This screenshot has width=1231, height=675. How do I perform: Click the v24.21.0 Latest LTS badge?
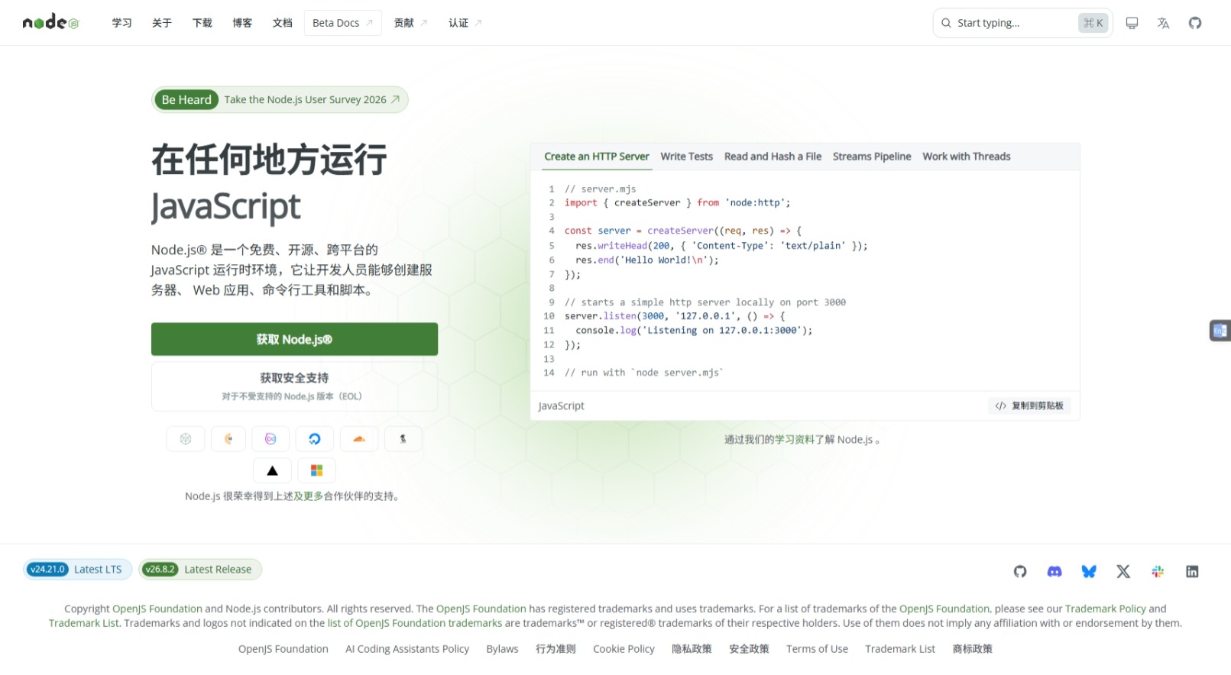point(77,570)
